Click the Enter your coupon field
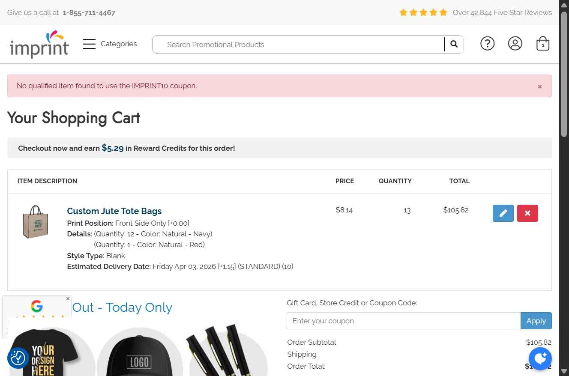569x376 pixels. pos(403,321)
